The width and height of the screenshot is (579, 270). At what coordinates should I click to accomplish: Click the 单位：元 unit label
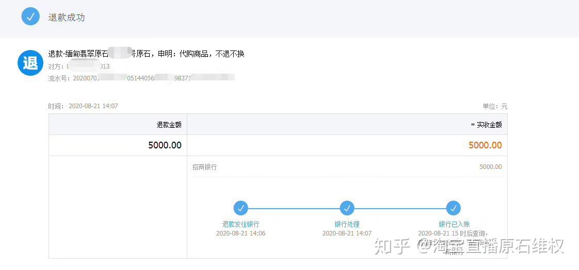click(x=495, y=107)
